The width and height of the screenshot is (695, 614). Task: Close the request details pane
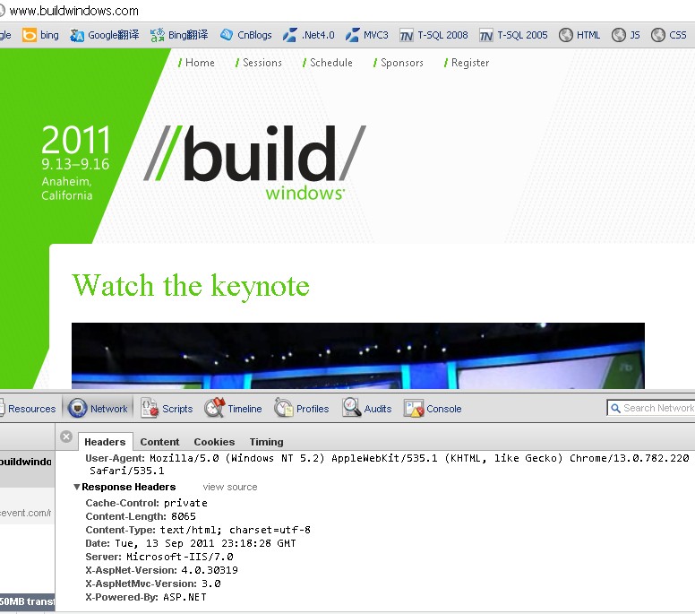click(x=66, y=437)
